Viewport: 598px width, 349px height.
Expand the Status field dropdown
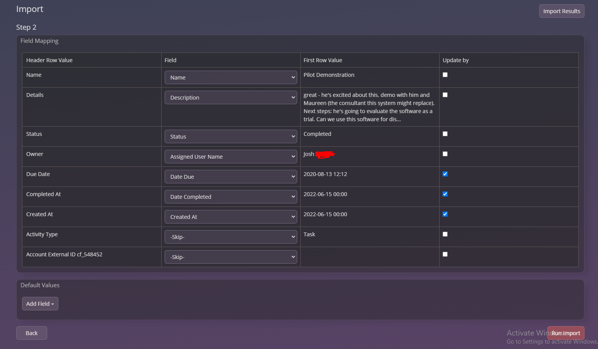click(231, 136)
